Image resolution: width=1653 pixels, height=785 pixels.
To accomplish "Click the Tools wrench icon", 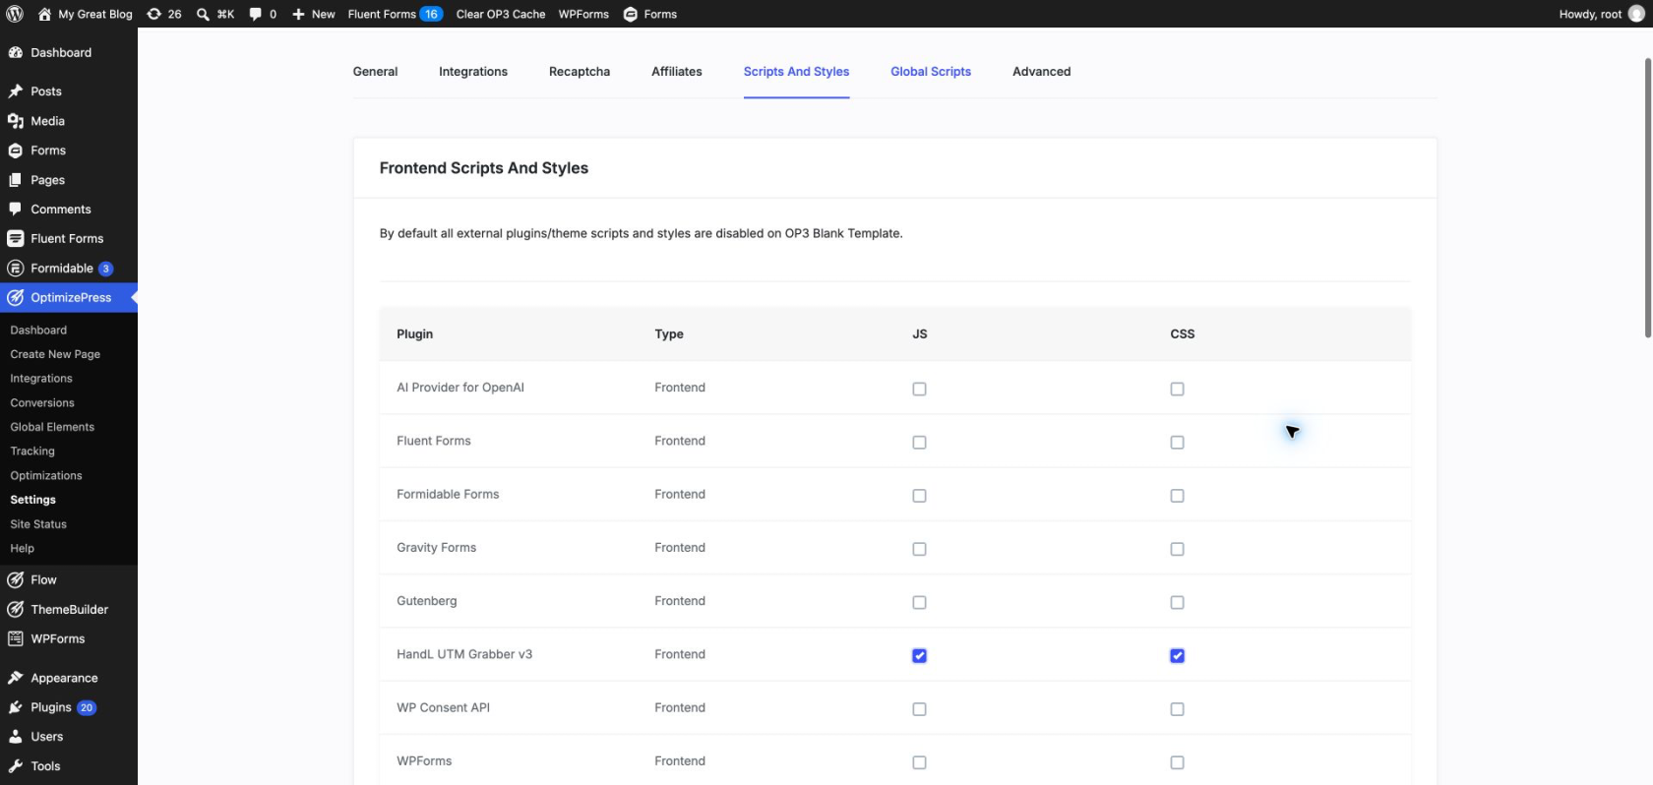I will 16,765.
